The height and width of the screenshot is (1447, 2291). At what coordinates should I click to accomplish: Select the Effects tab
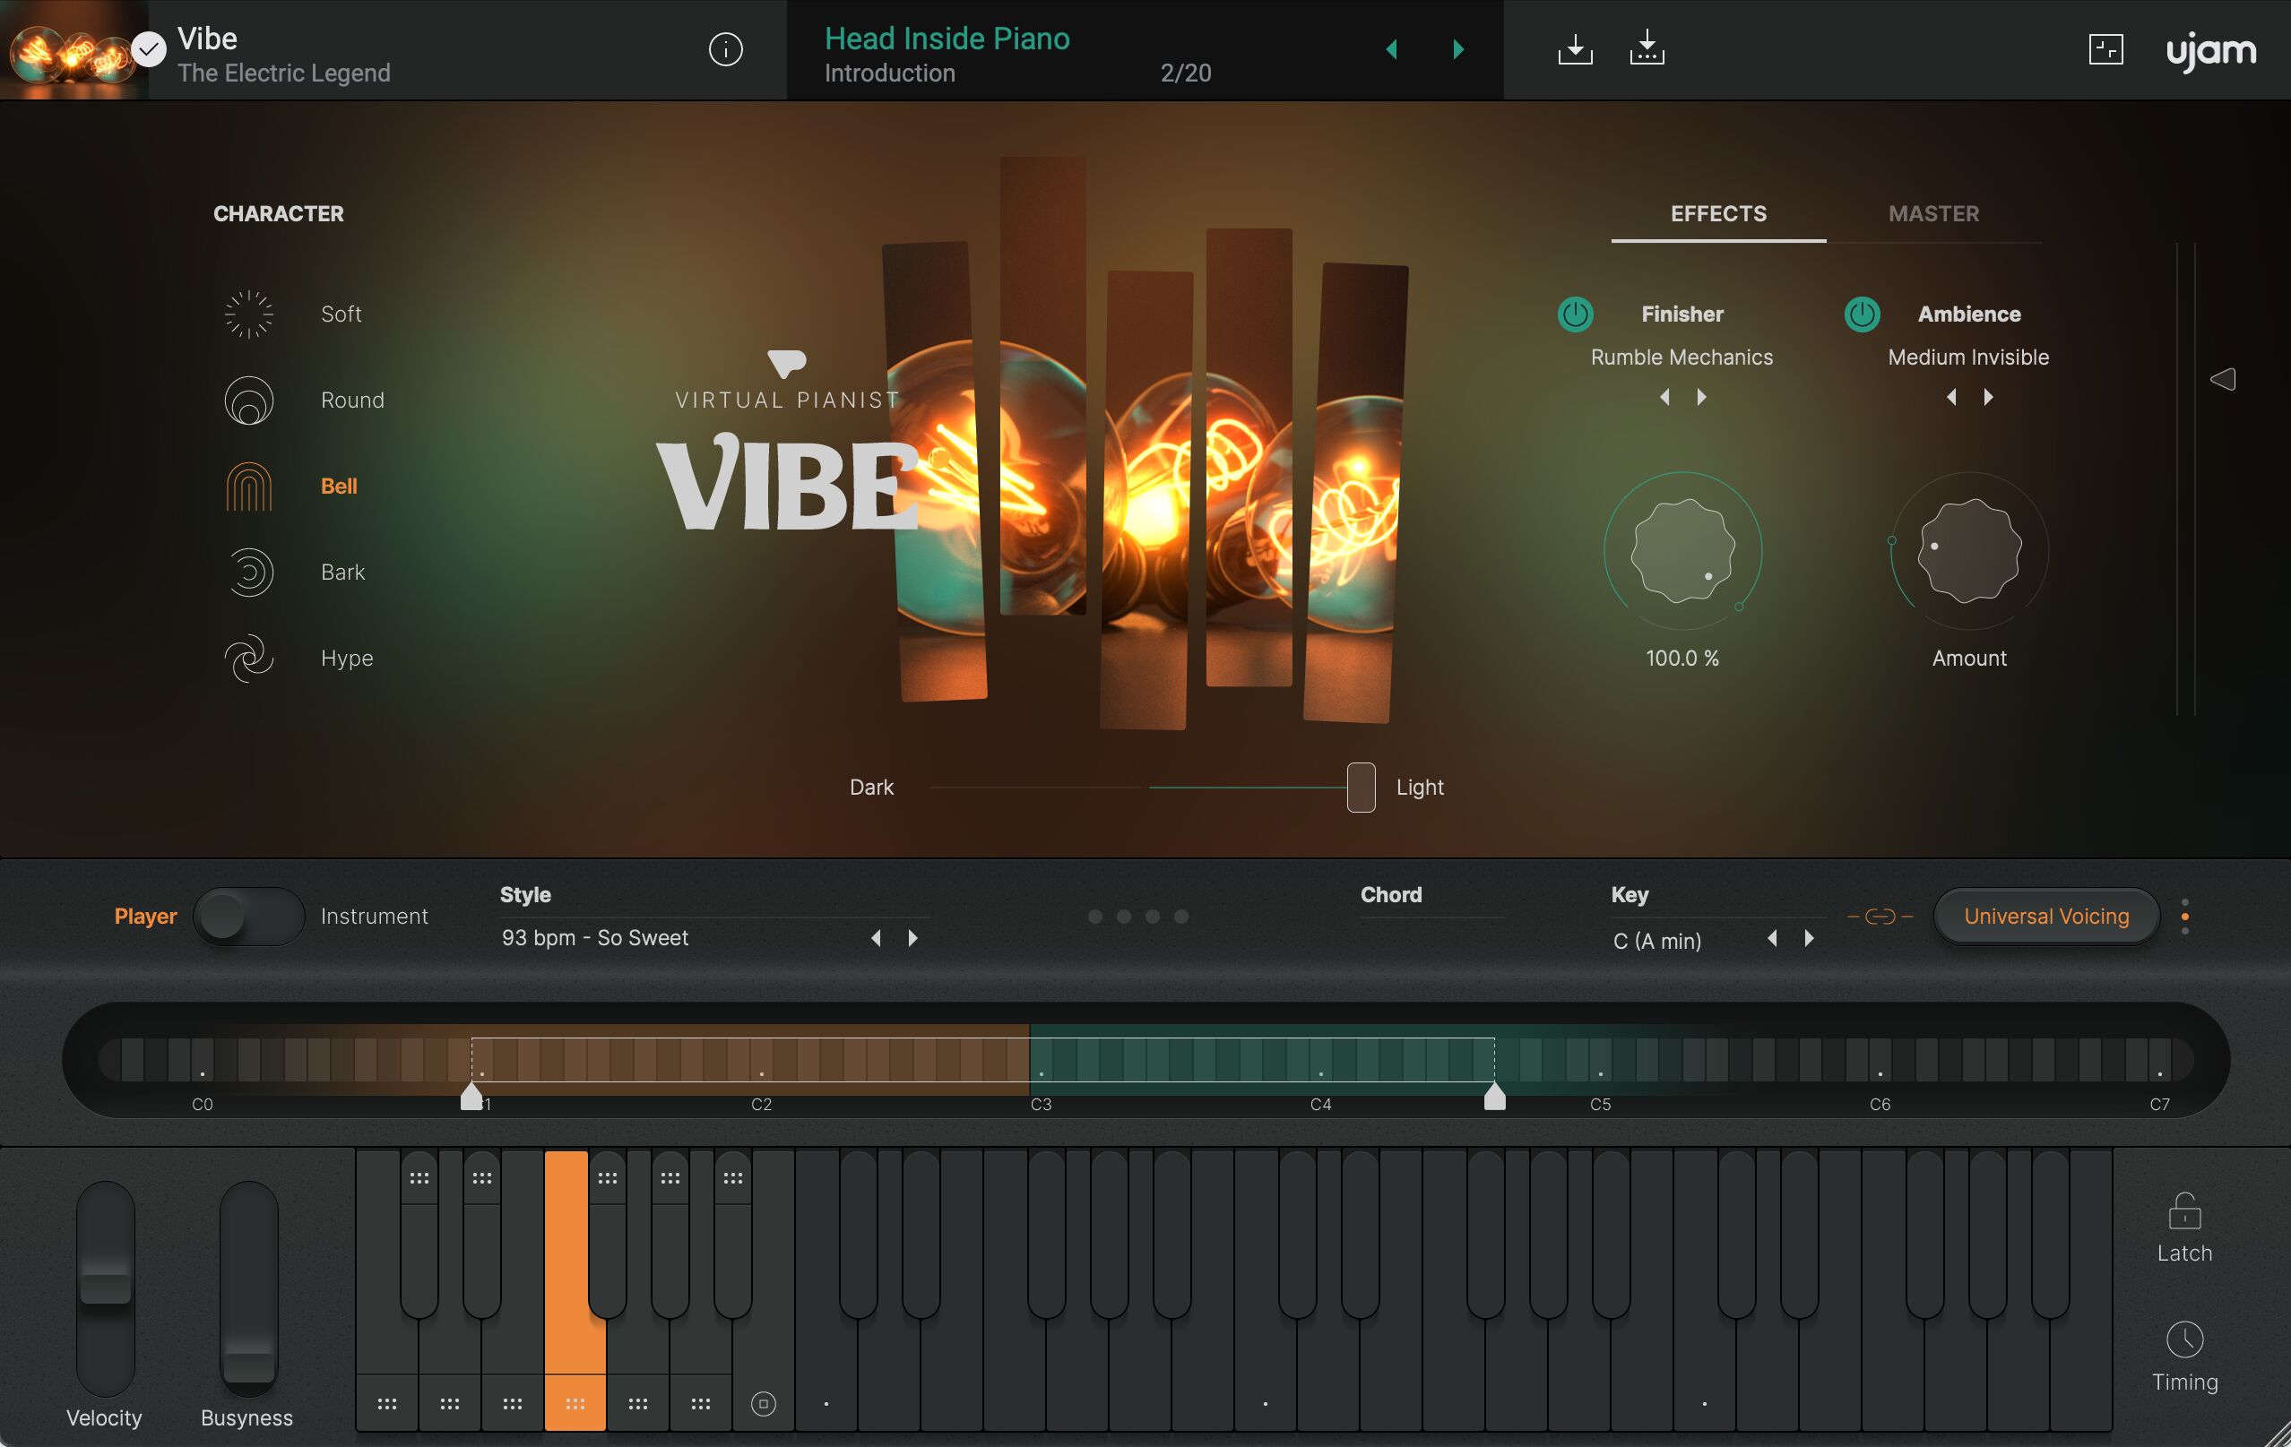1716,213
